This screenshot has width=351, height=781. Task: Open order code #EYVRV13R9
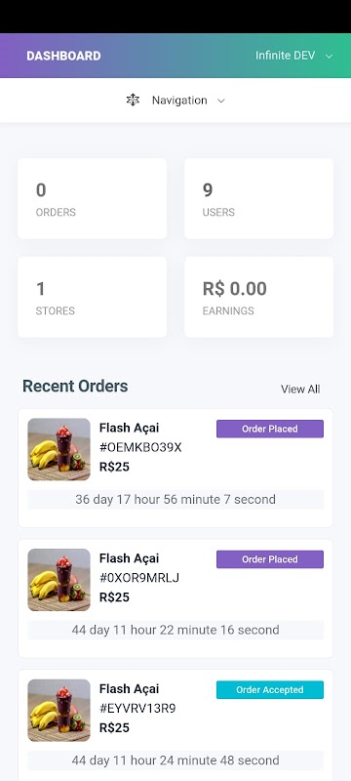tap(137, 709)
